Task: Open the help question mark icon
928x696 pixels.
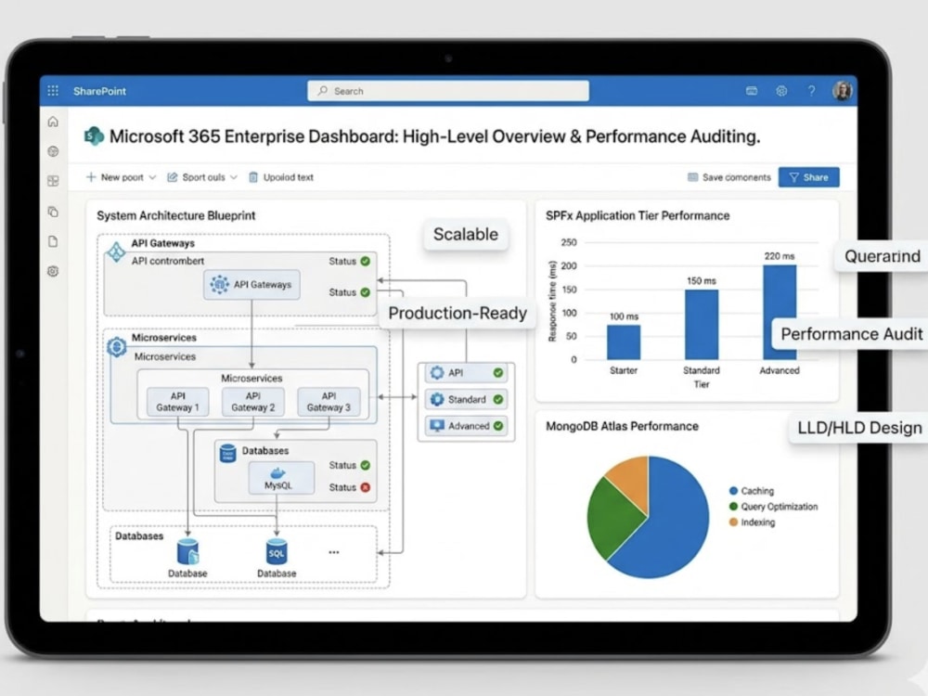Action: coord(811,91)
